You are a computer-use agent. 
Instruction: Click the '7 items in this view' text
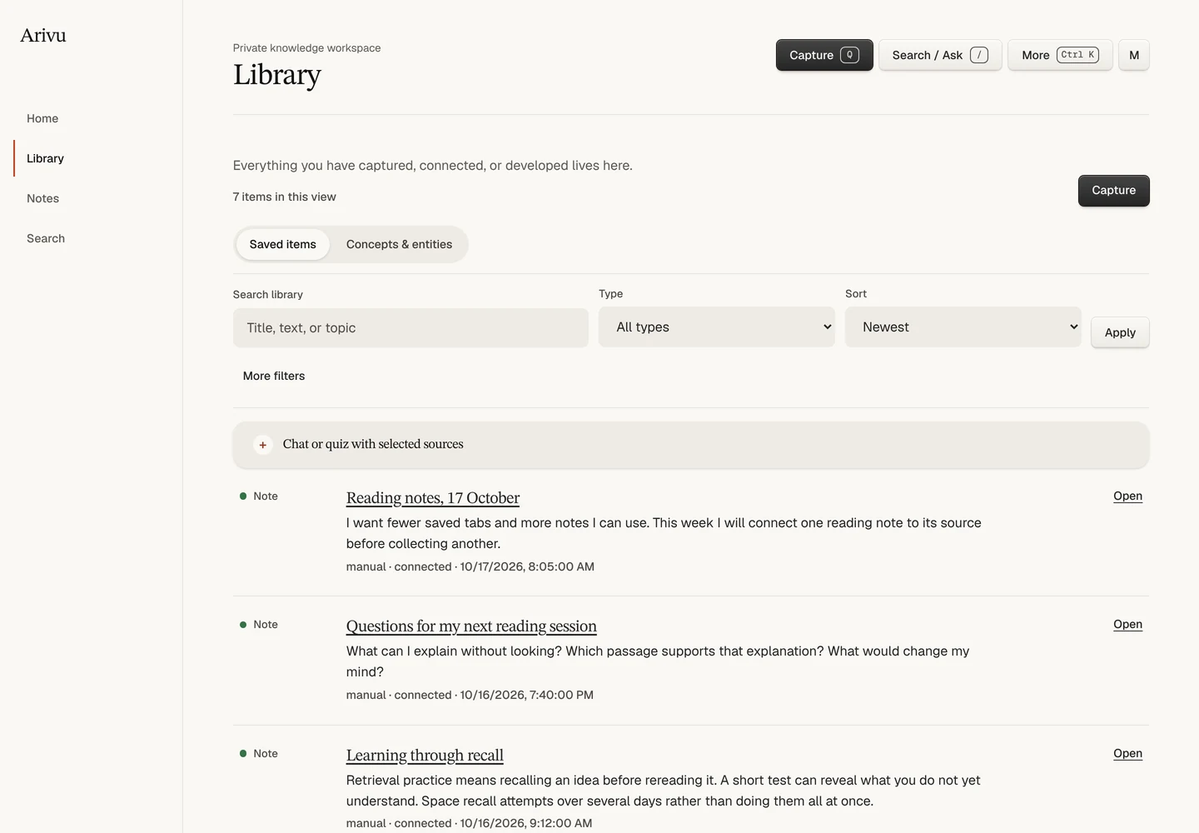[x=285, y=197]
